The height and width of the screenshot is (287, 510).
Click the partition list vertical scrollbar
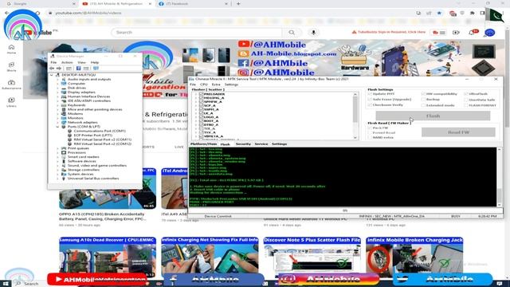[355, 116]
